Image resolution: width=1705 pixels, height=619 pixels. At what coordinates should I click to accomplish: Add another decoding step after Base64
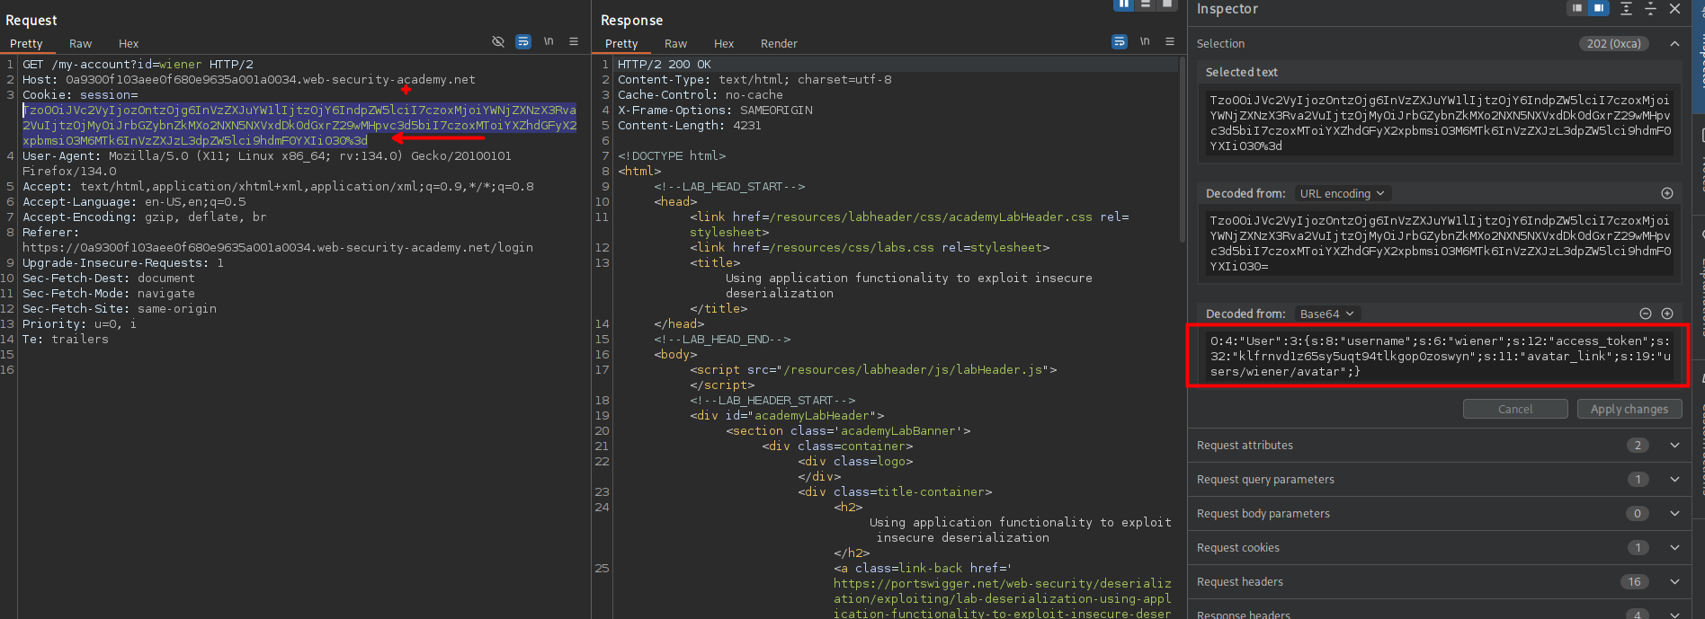click(x=1667, y=314)
